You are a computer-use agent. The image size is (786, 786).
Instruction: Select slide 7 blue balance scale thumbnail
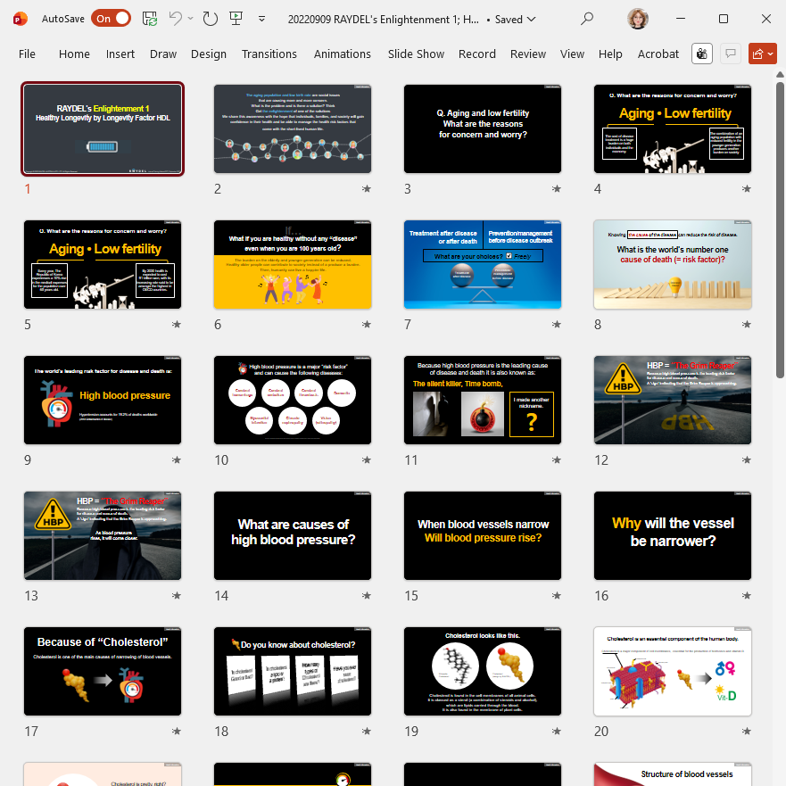click(x=483, y=265)
